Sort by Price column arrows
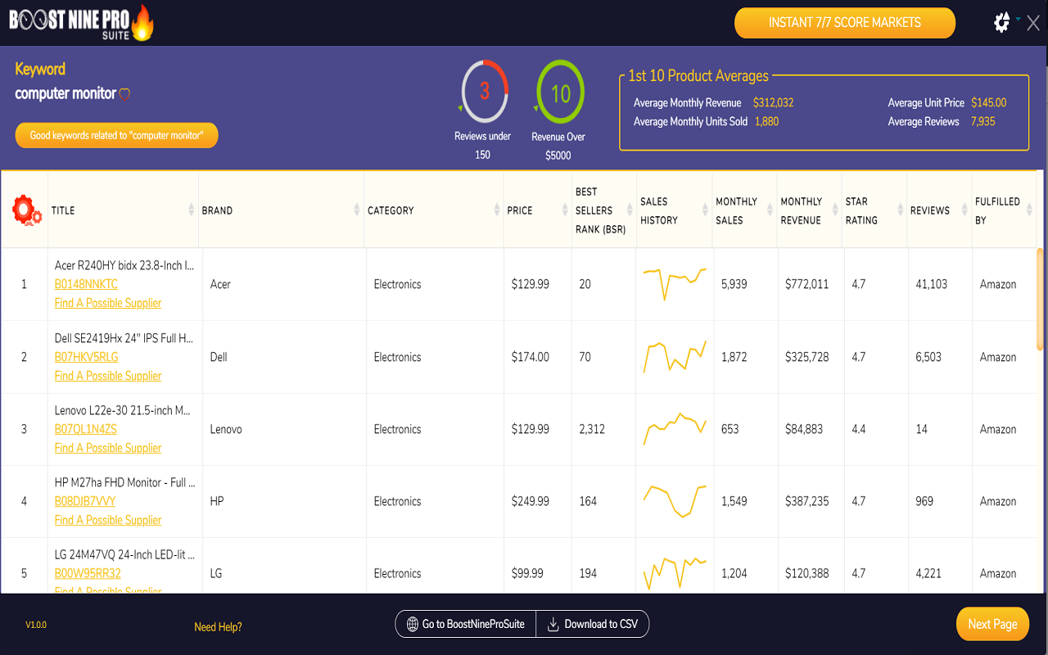 point(564,210)
